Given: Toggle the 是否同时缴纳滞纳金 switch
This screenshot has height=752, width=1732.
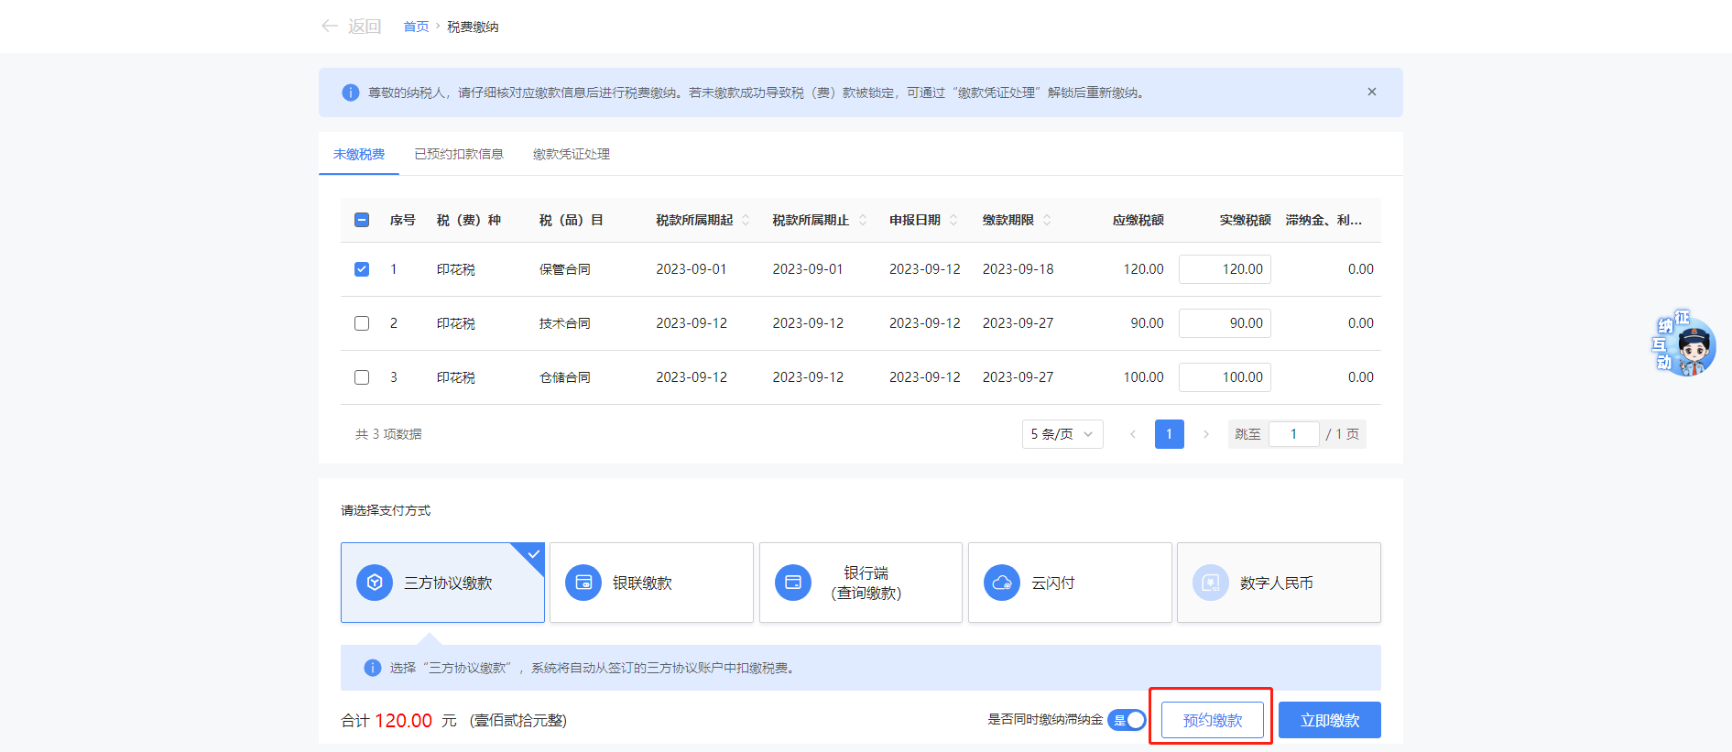Looking at the screenshot, I should pos(1127,720).
